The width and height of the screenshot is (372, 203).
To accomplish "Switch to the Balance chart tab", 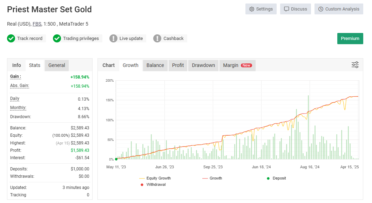I will coord(155,65).
